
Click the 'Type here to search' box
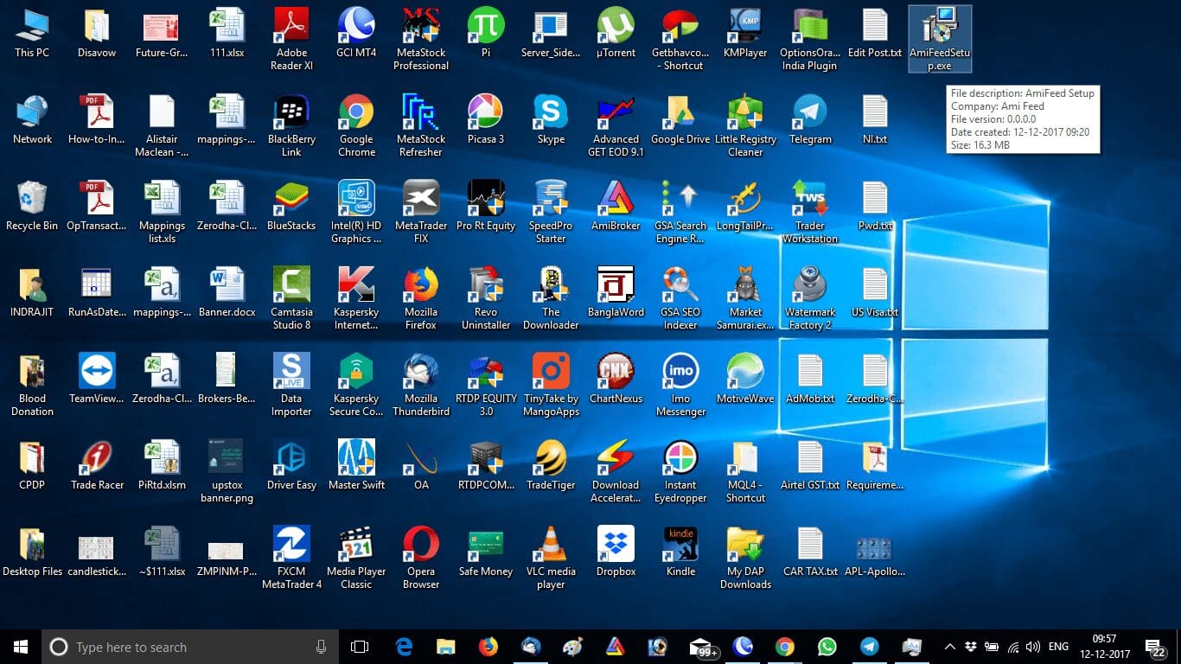point(190,647)
